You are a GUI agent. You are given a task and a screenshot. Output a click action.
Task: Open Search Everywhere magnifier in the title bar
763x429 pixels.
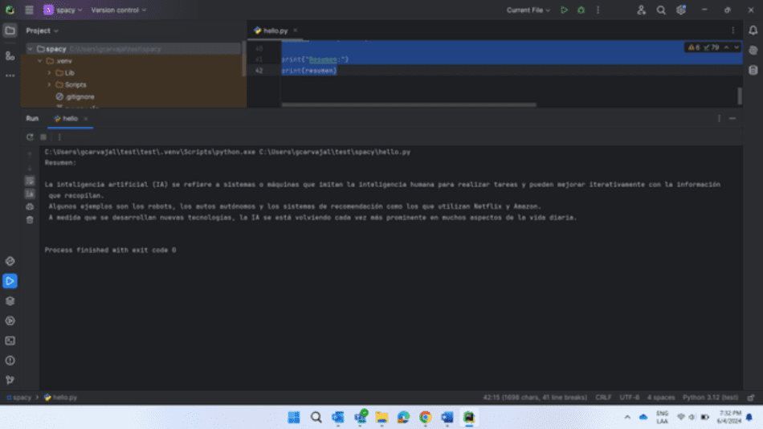coord(661,10)
